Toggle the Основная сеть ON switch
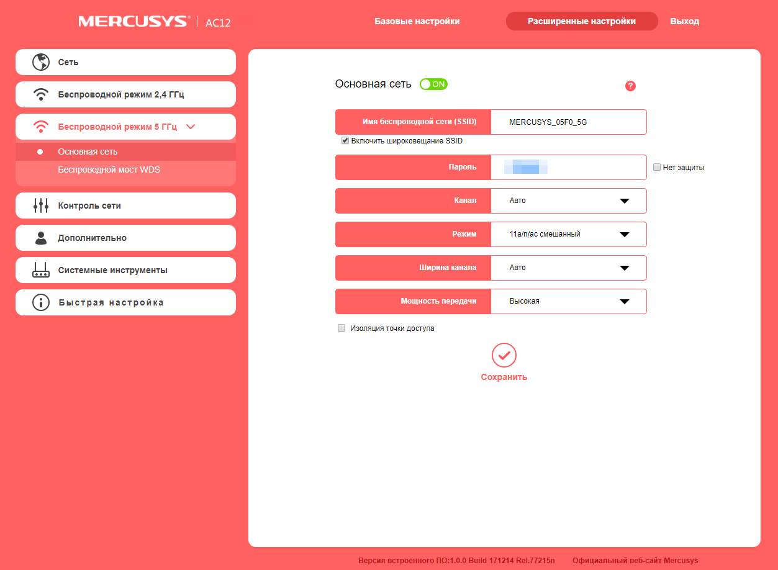778x570 pixels. point(433,84)
